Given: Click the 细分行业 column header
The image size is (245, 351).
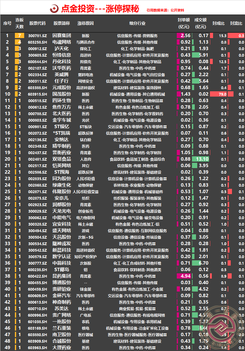Looking at the screenshot, I should pyautogui.click(x=137, y=23).
